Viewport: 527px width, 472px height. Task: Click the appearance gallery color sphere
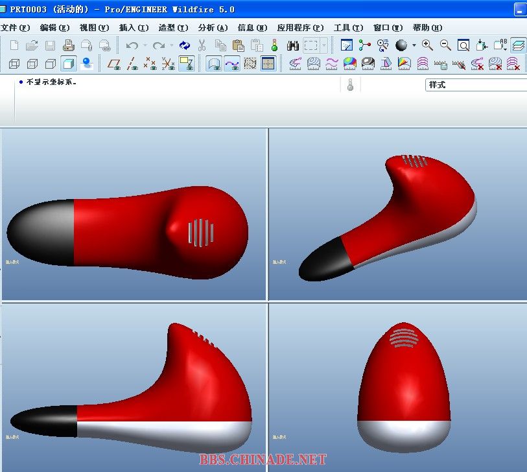pyautogui.click(x=402, y=45)
